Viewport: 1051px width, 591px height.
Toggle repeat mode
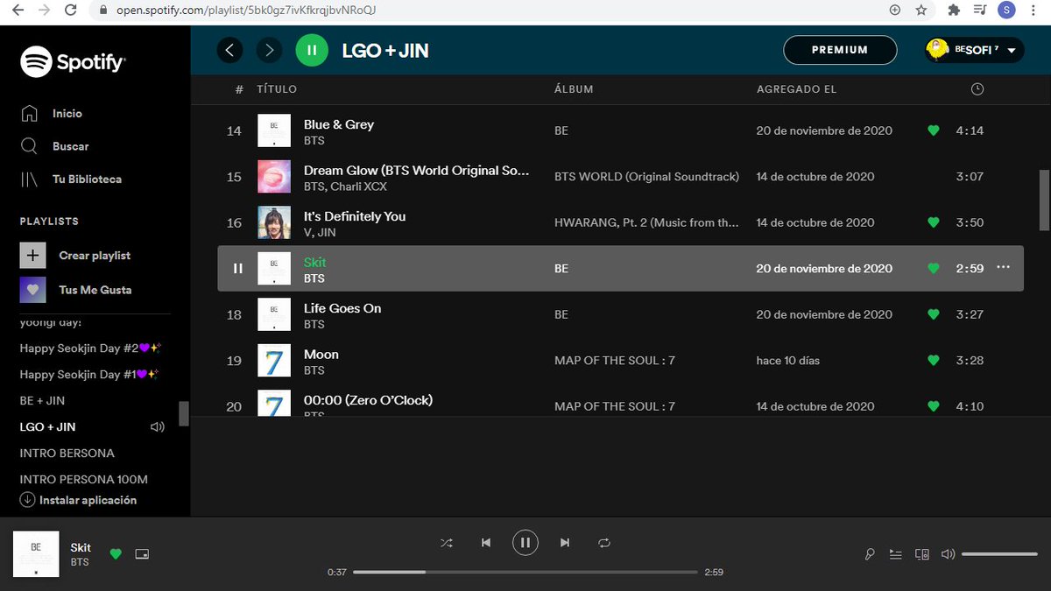tap(604, 543)
